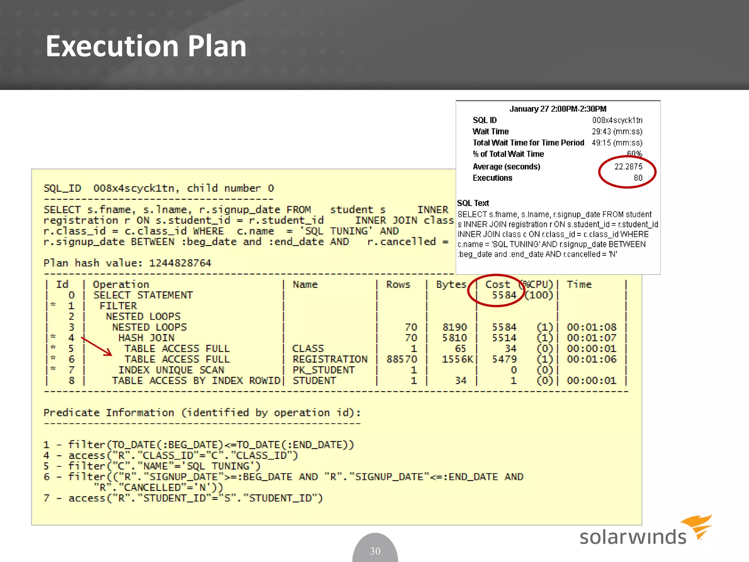Click the Cost column header
Screen dimensions: 749x562
tap(497, 284)
